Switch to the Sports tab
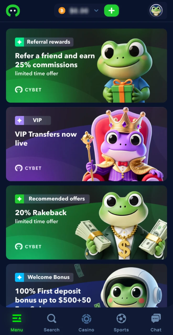 click(x=121, y=323)
